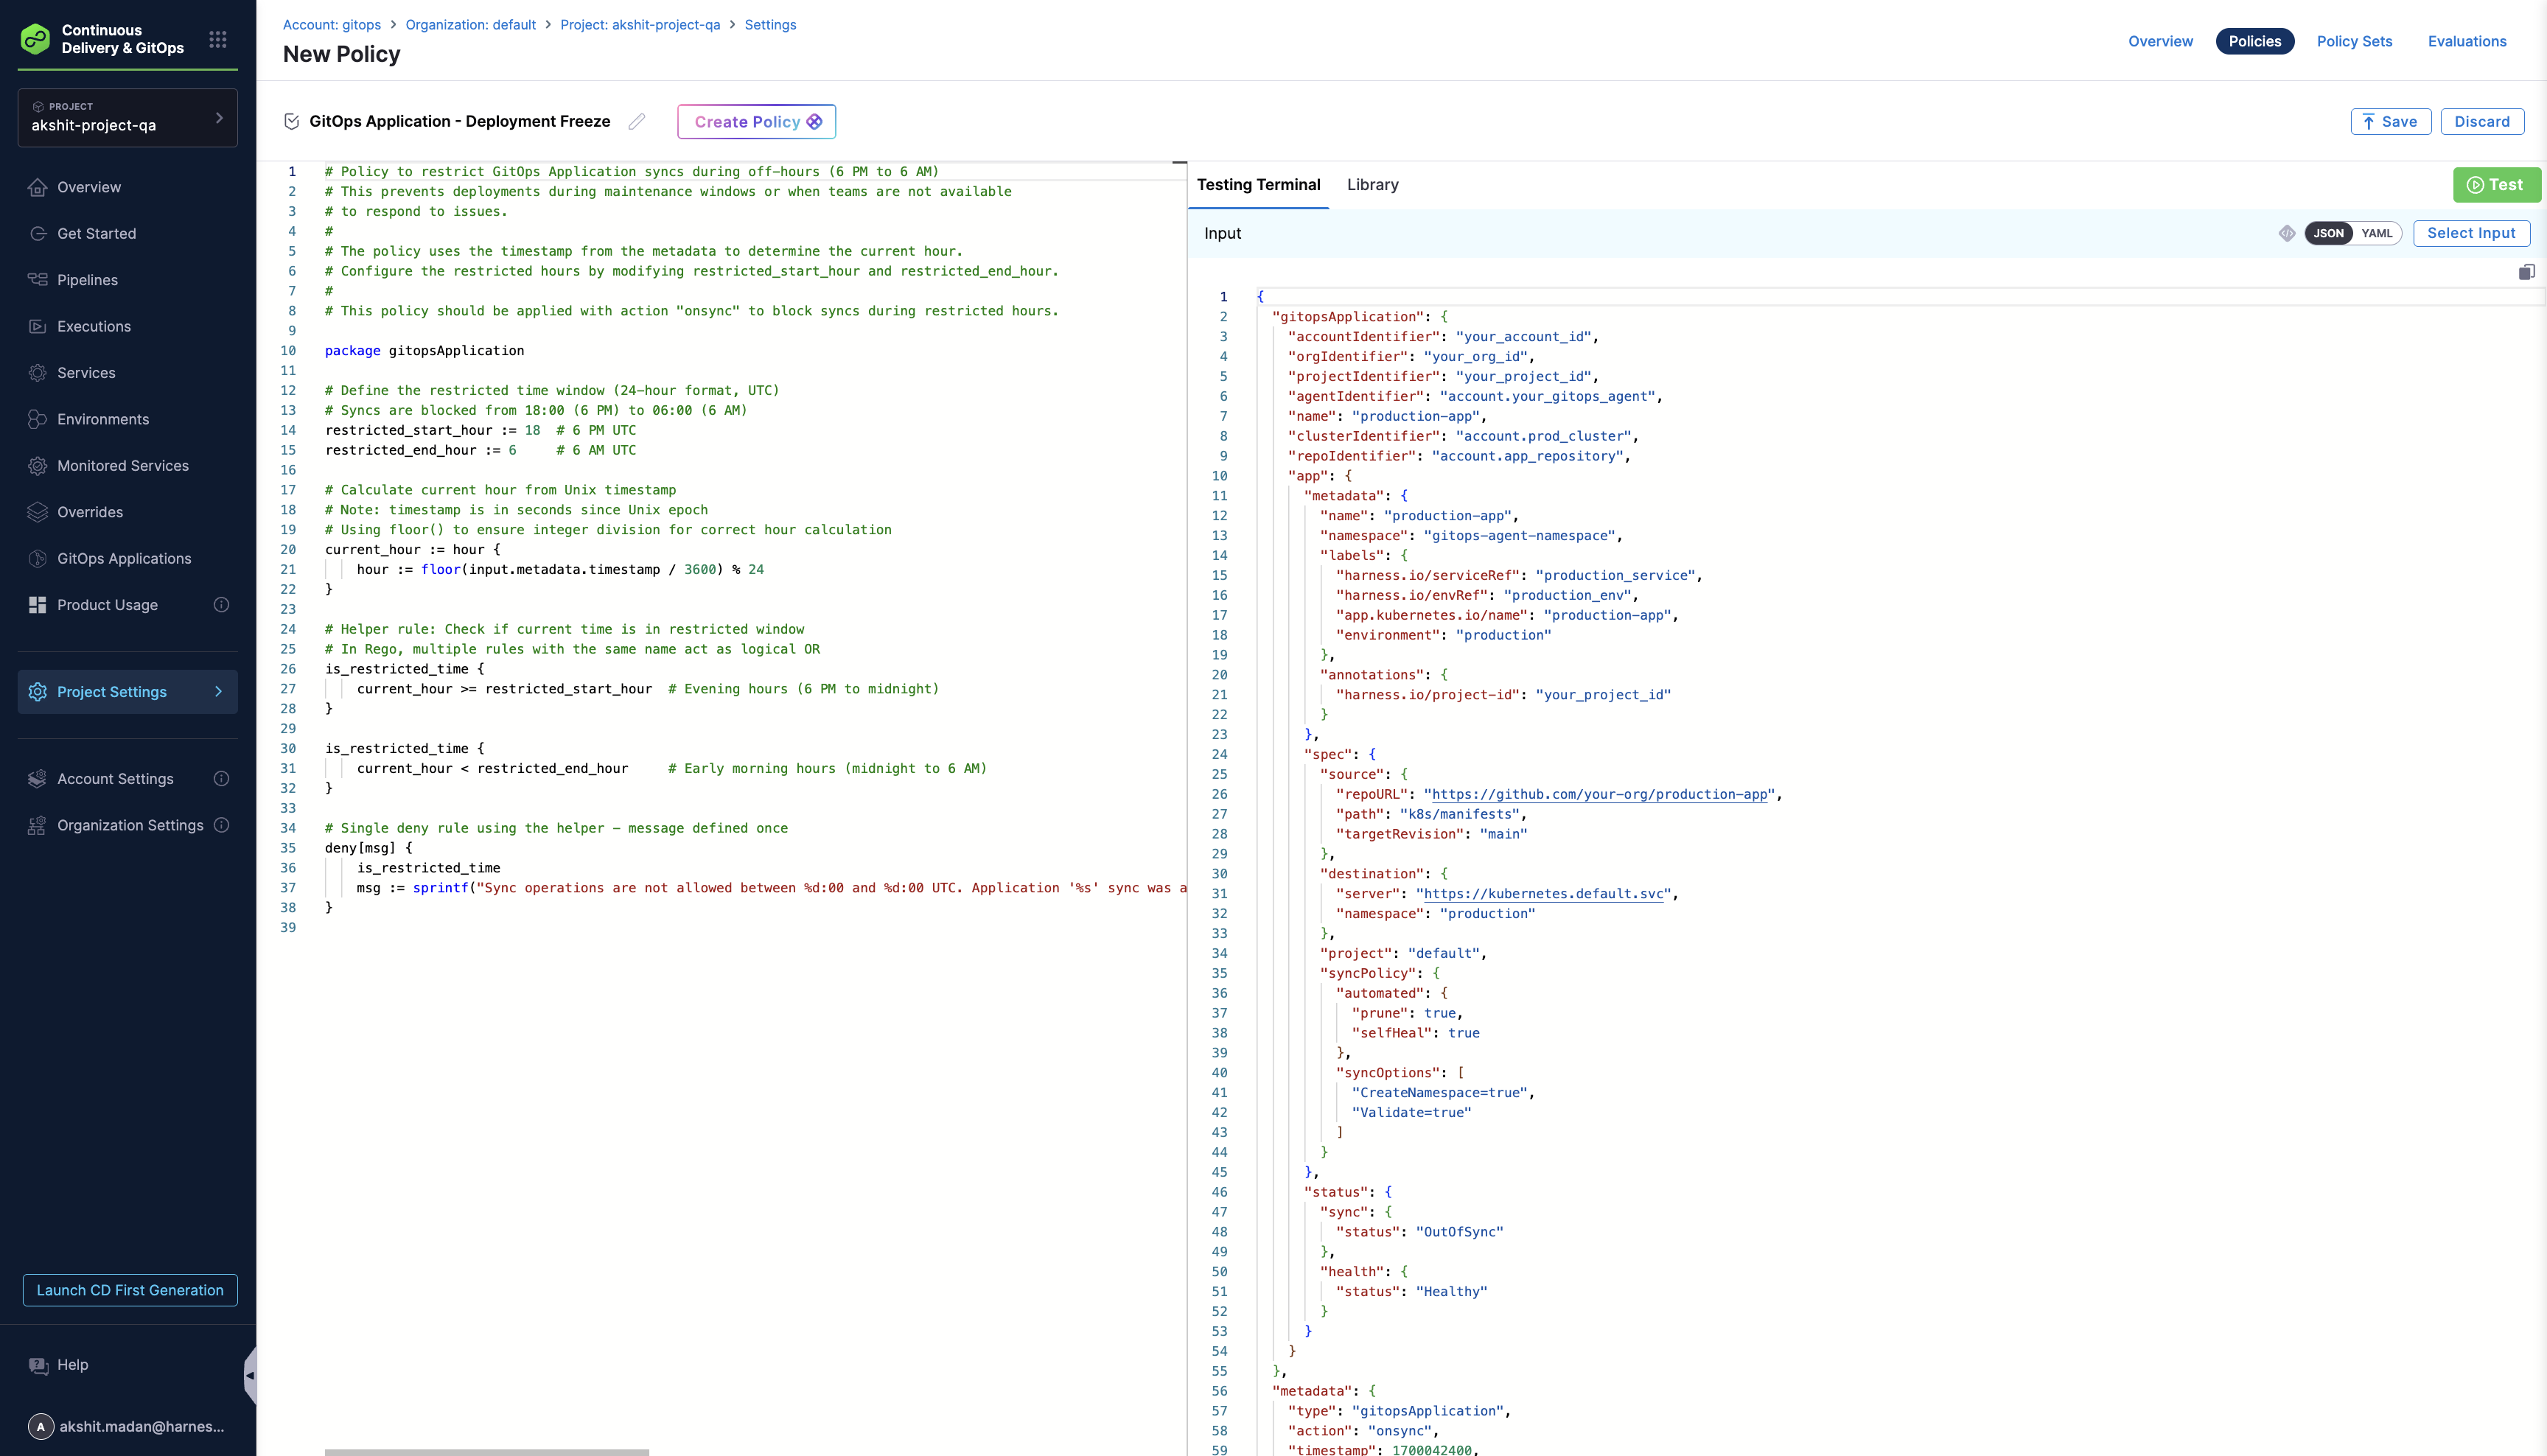Open the module switcher grid icon
Viewport: 2547px width, 1456px height.
(218, 39)
